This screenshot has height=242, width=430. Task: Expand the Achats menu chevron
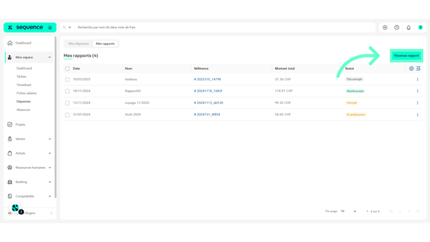[49, 153]
